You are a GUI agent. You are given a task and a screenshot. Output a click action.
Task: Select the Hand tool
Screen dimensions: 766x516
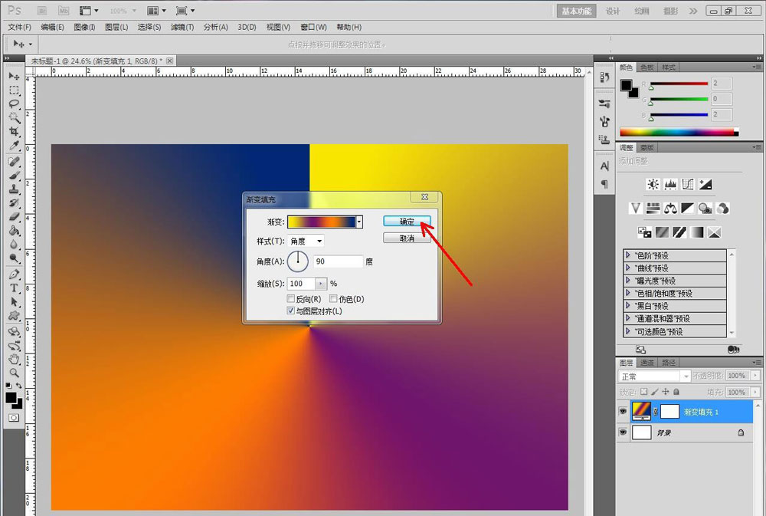pyautogui.click(x=14, y=358)
